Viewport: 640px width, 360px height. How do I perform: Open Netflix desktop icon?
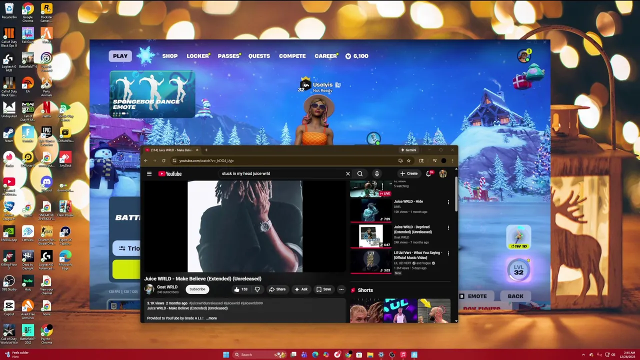point(46,109)
